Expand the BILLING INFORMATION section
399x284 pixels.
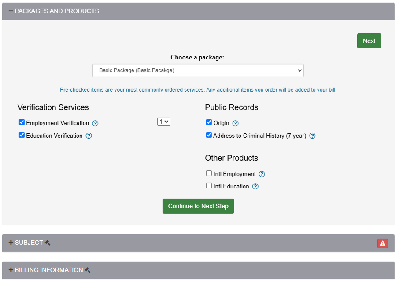(10, 270)
